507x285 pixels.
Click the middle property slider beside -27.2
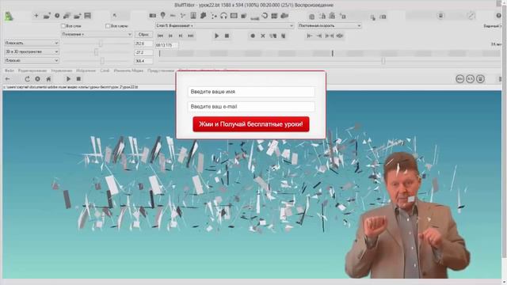click(x=97, y=52)
